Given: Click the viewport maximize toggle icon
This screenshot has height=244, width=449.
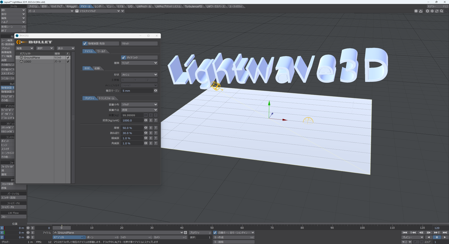Looking at the screenshot, I should coord(447,11).
